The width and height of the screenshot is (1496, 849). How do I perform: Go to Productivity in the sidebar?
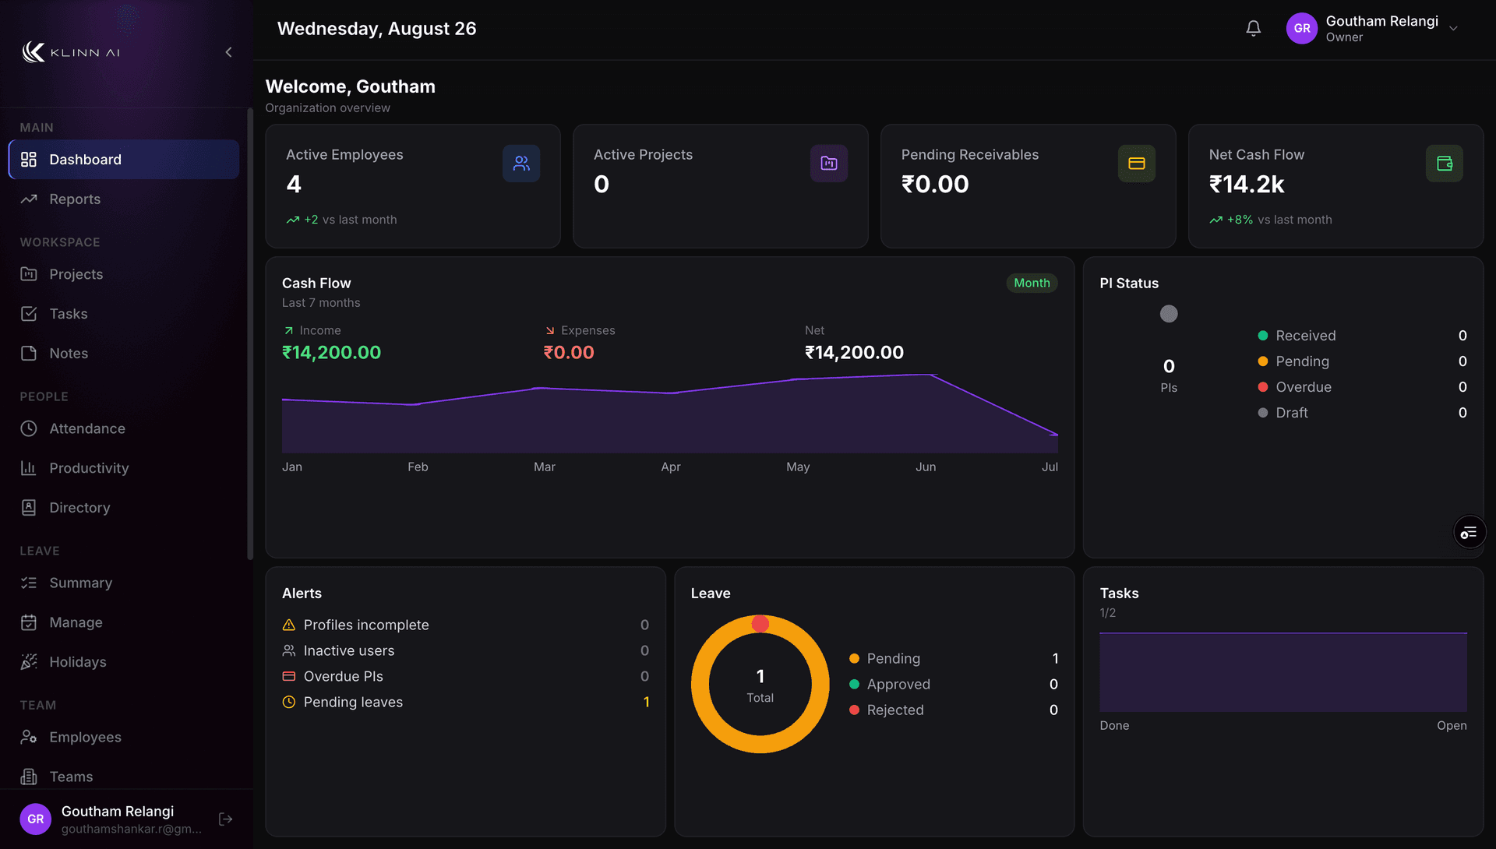pyautogui.click(x=124, y=468)
